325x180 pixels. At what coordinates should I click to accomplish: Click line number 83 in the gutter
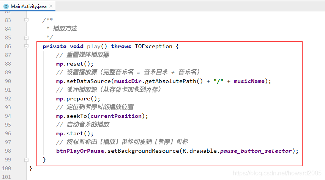coord(8,20)
